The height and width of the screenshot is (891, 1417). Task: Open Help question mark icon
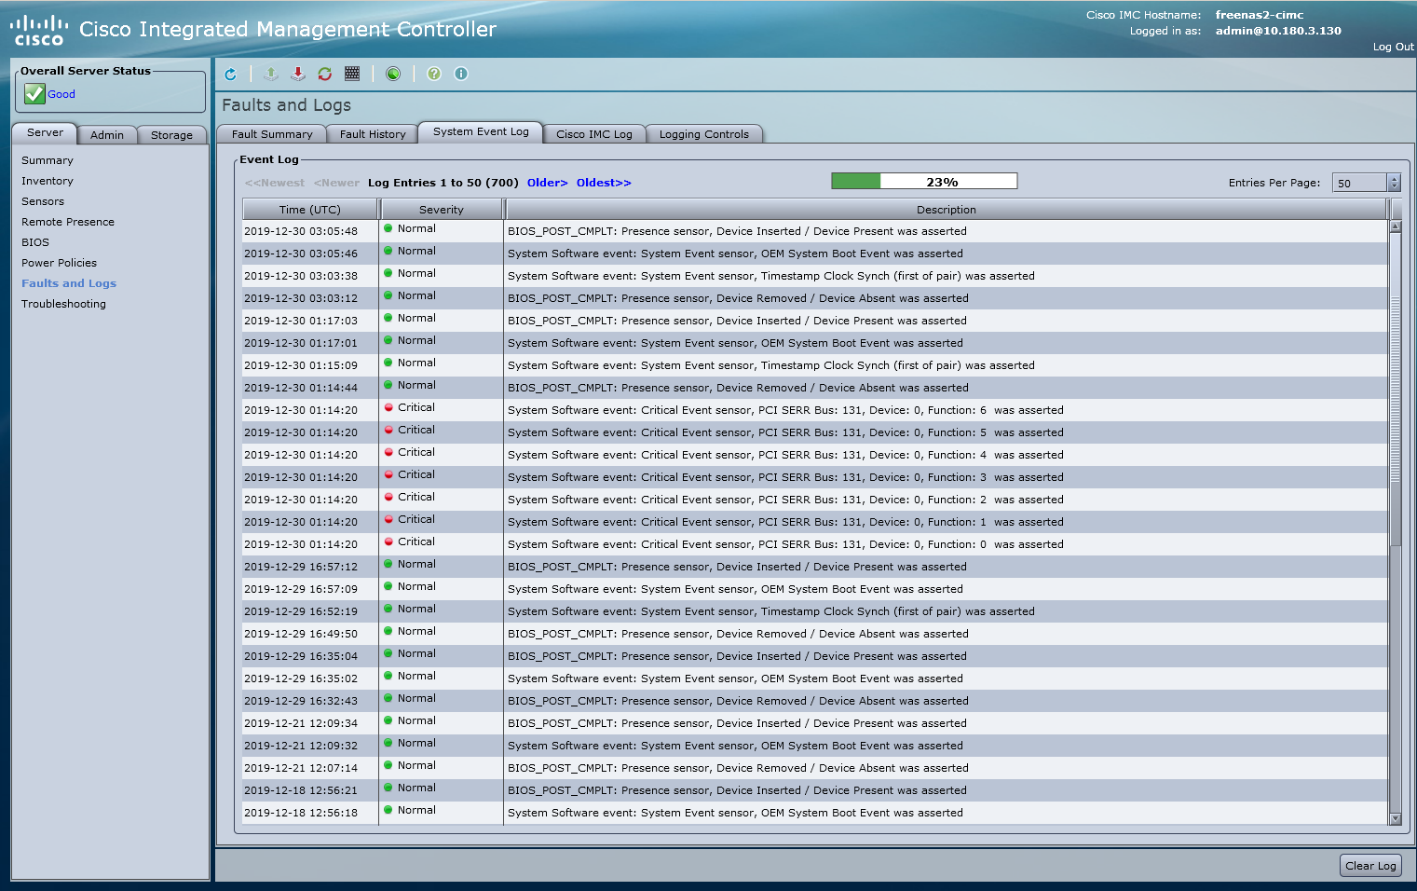(x=434, y=74)
